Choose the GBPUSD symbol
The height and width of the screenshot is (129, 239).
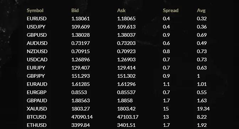pos(37,35)
